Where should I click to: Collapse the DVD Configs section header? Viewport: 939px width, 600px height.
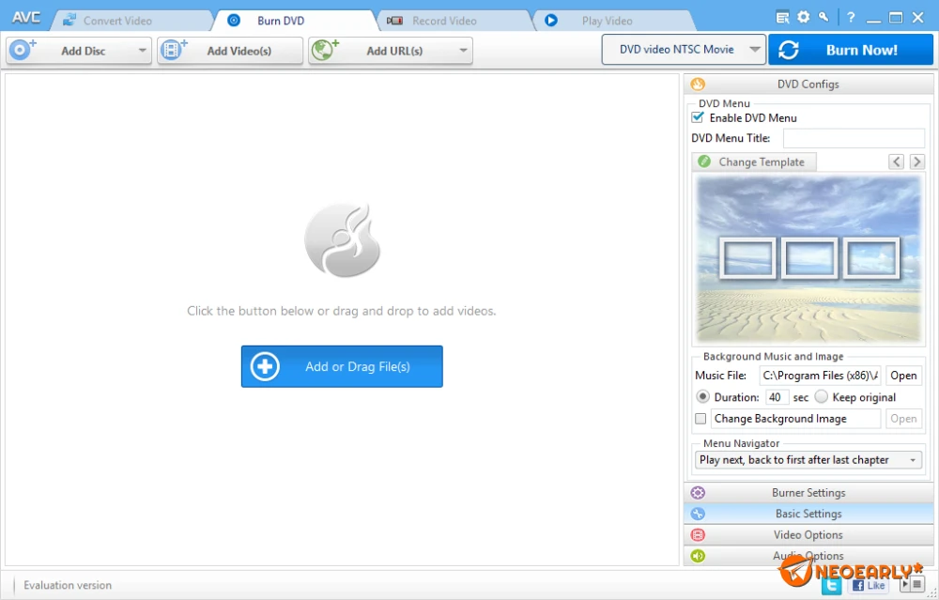(808, 85)
